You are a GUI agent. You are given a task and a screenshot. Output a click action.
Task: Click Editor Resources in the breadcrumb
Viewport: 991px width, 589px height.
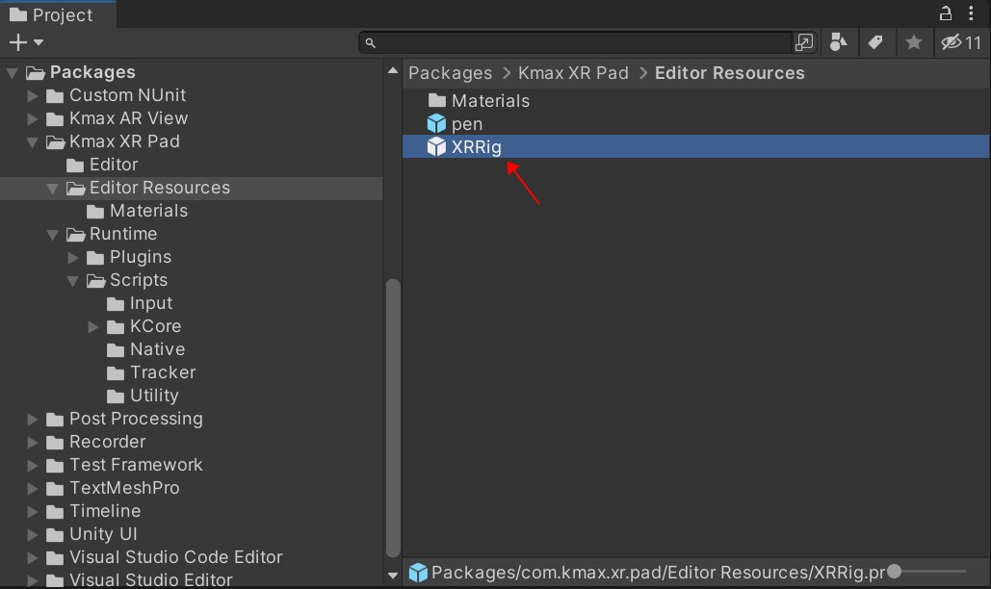[729, 73]
